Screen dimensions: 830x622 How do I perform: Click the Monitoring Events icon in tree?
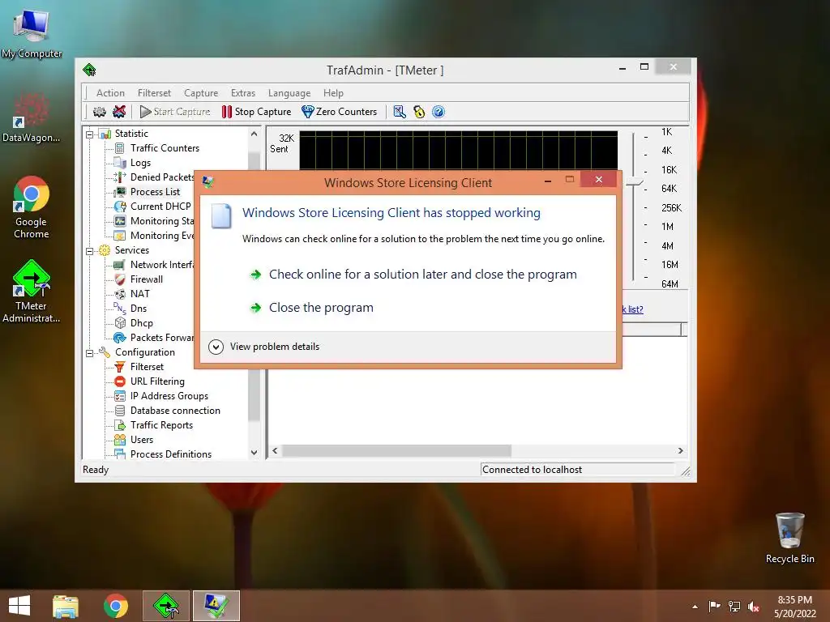pyautogui.click(x=120, y=236)
